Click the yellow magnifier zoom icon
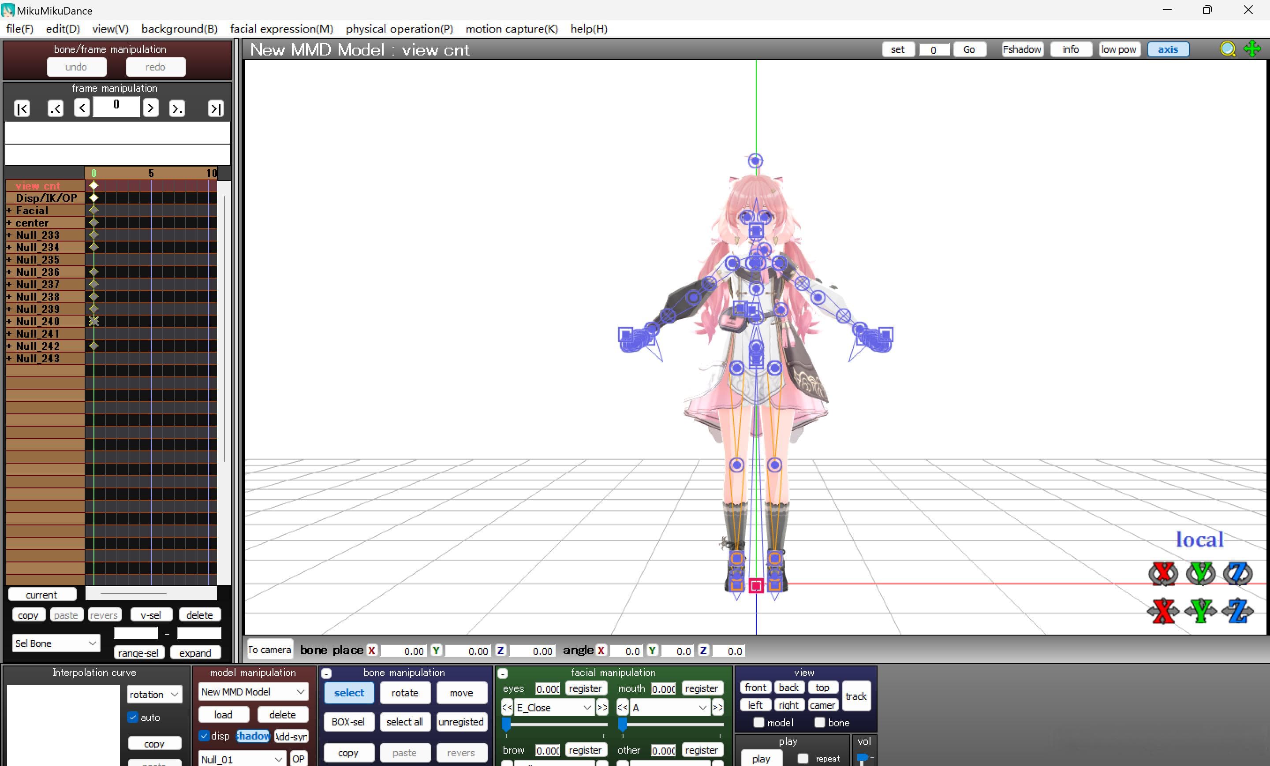The width and height of the screenshot is (1270, 766). tap(1228, 49)
